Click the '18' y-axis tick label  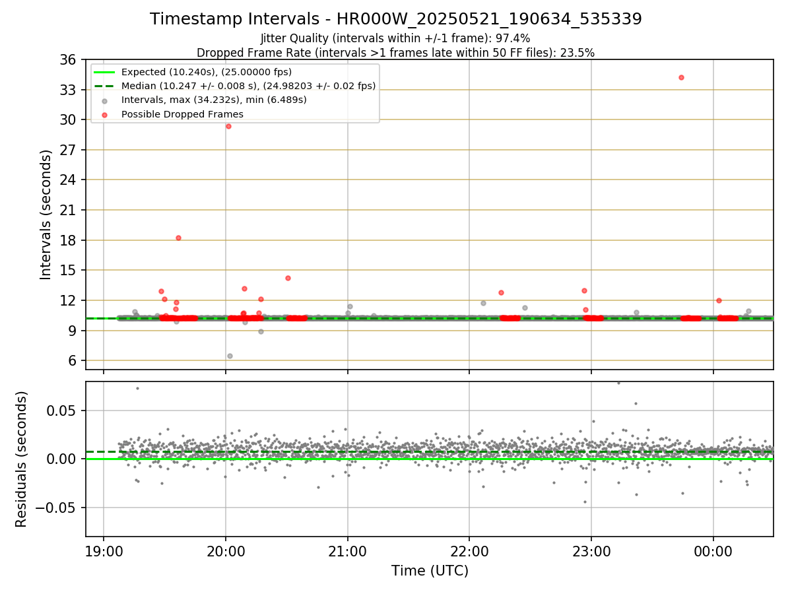[67, 240]
